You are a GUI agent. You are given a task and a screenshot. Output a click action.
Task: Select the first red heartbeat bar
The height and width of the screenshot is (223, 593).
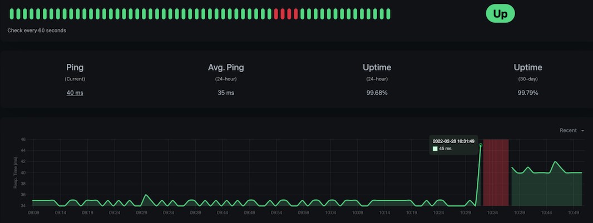pyautogui.click(x=276, y=14)
